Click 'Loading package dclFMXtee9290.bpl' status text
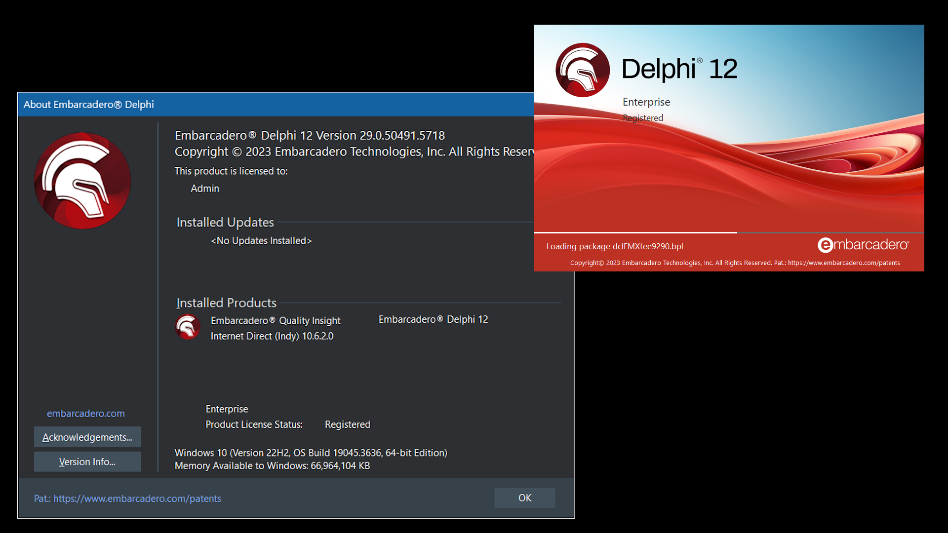This screenshot has width=948, height=533. (615, 246)
